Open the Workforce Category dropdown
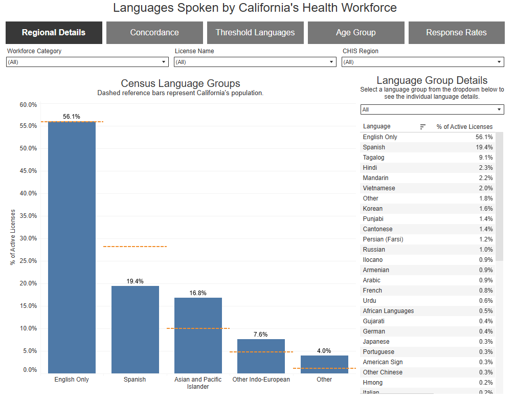Screen dimensions: 515x400 click(x=87, y=62)
